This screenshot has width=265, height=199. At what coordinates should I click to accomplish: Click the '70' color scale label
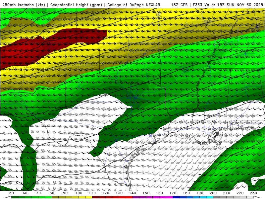(38, 193)
